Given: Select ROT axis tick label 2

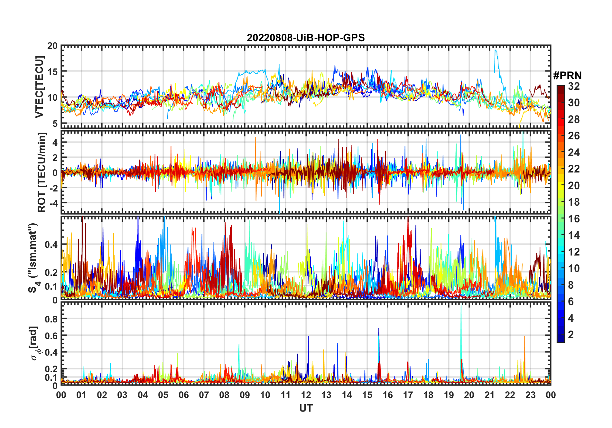Looking at the screenshot, I should (55, 158).
